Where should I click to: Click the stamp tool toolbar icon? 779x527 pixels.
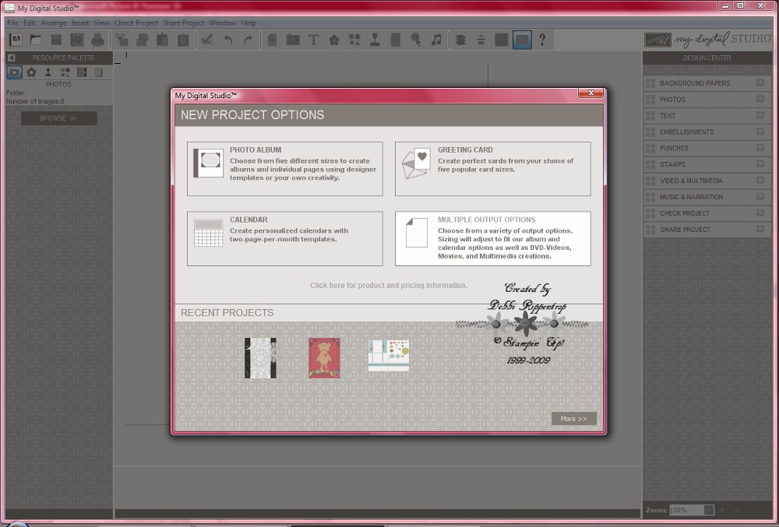coord(375,40)
